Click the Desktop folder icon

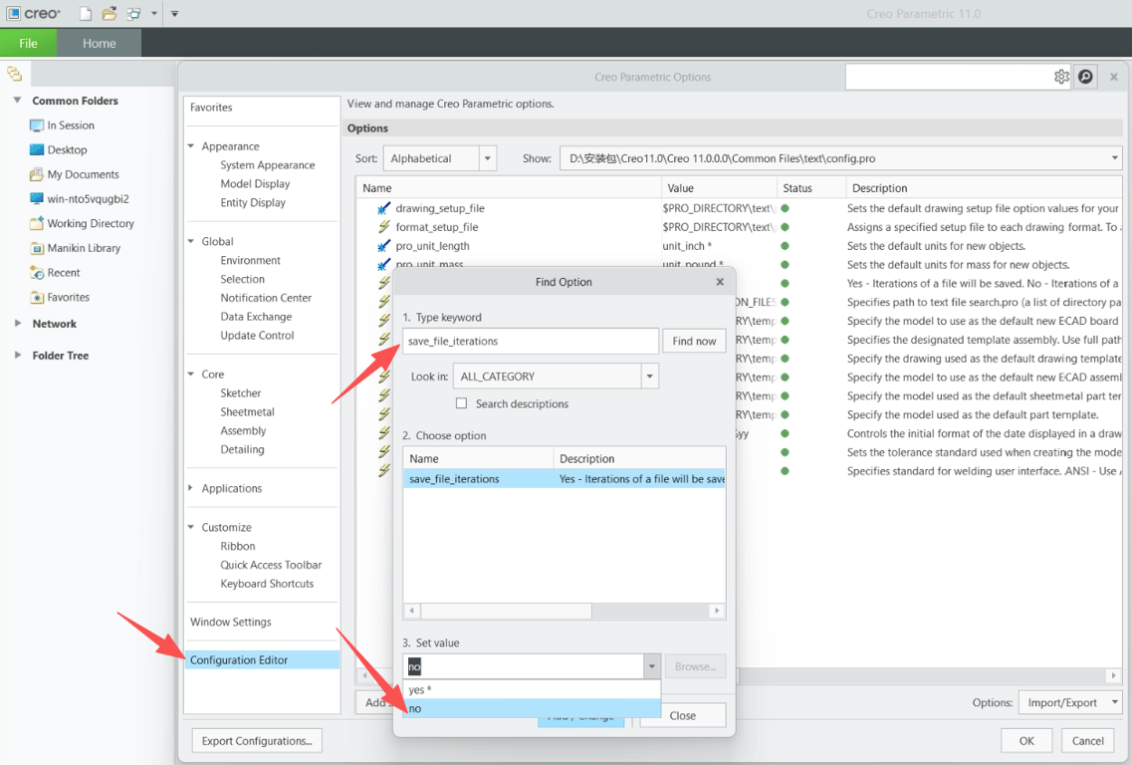click(36, 149)
